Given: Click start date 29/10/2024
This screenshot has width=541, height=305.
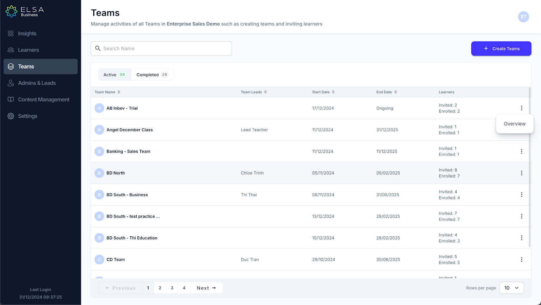Looking at the screenshot, I should (324, 260).
